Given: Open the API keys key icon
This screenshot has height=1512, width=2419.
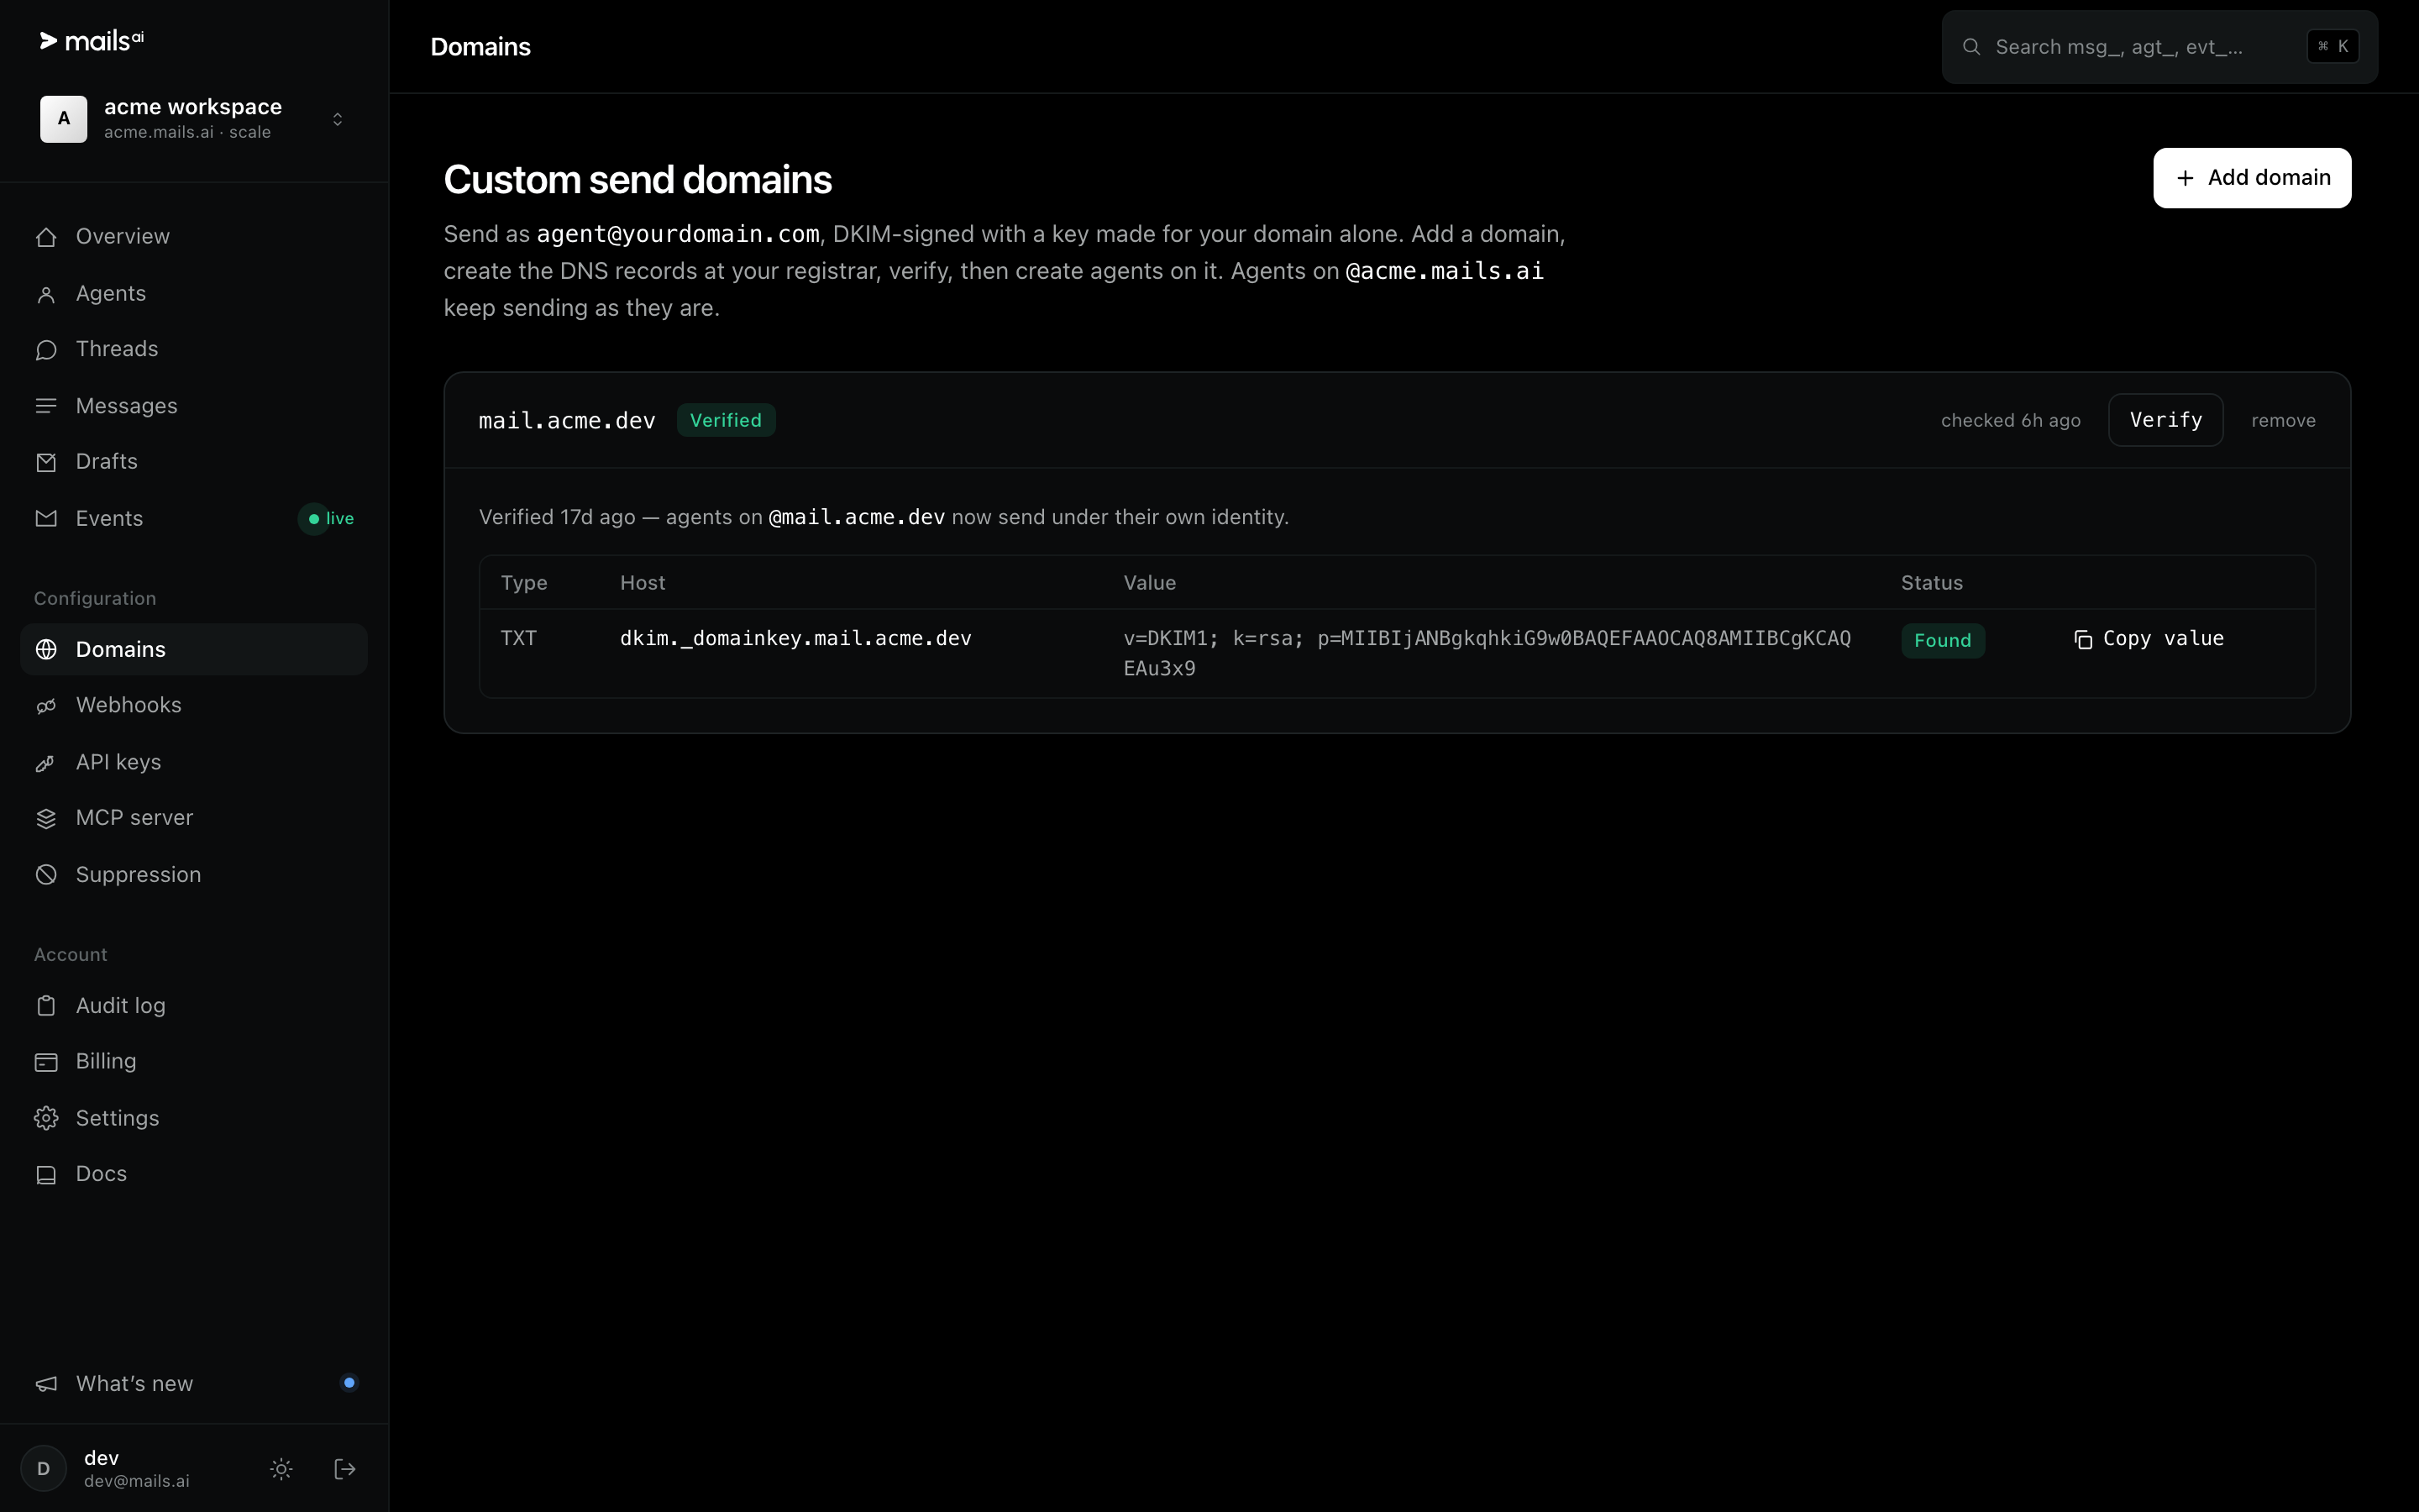Looking at the screenshot, I should click(x=46, y=763).
